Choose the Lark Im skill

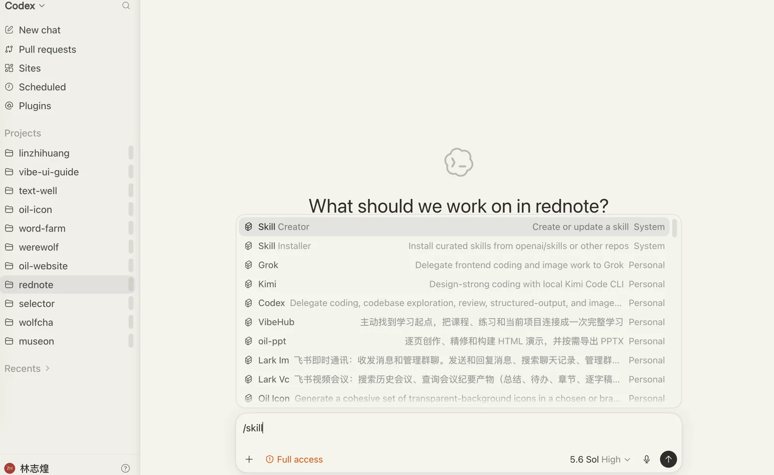454,360
